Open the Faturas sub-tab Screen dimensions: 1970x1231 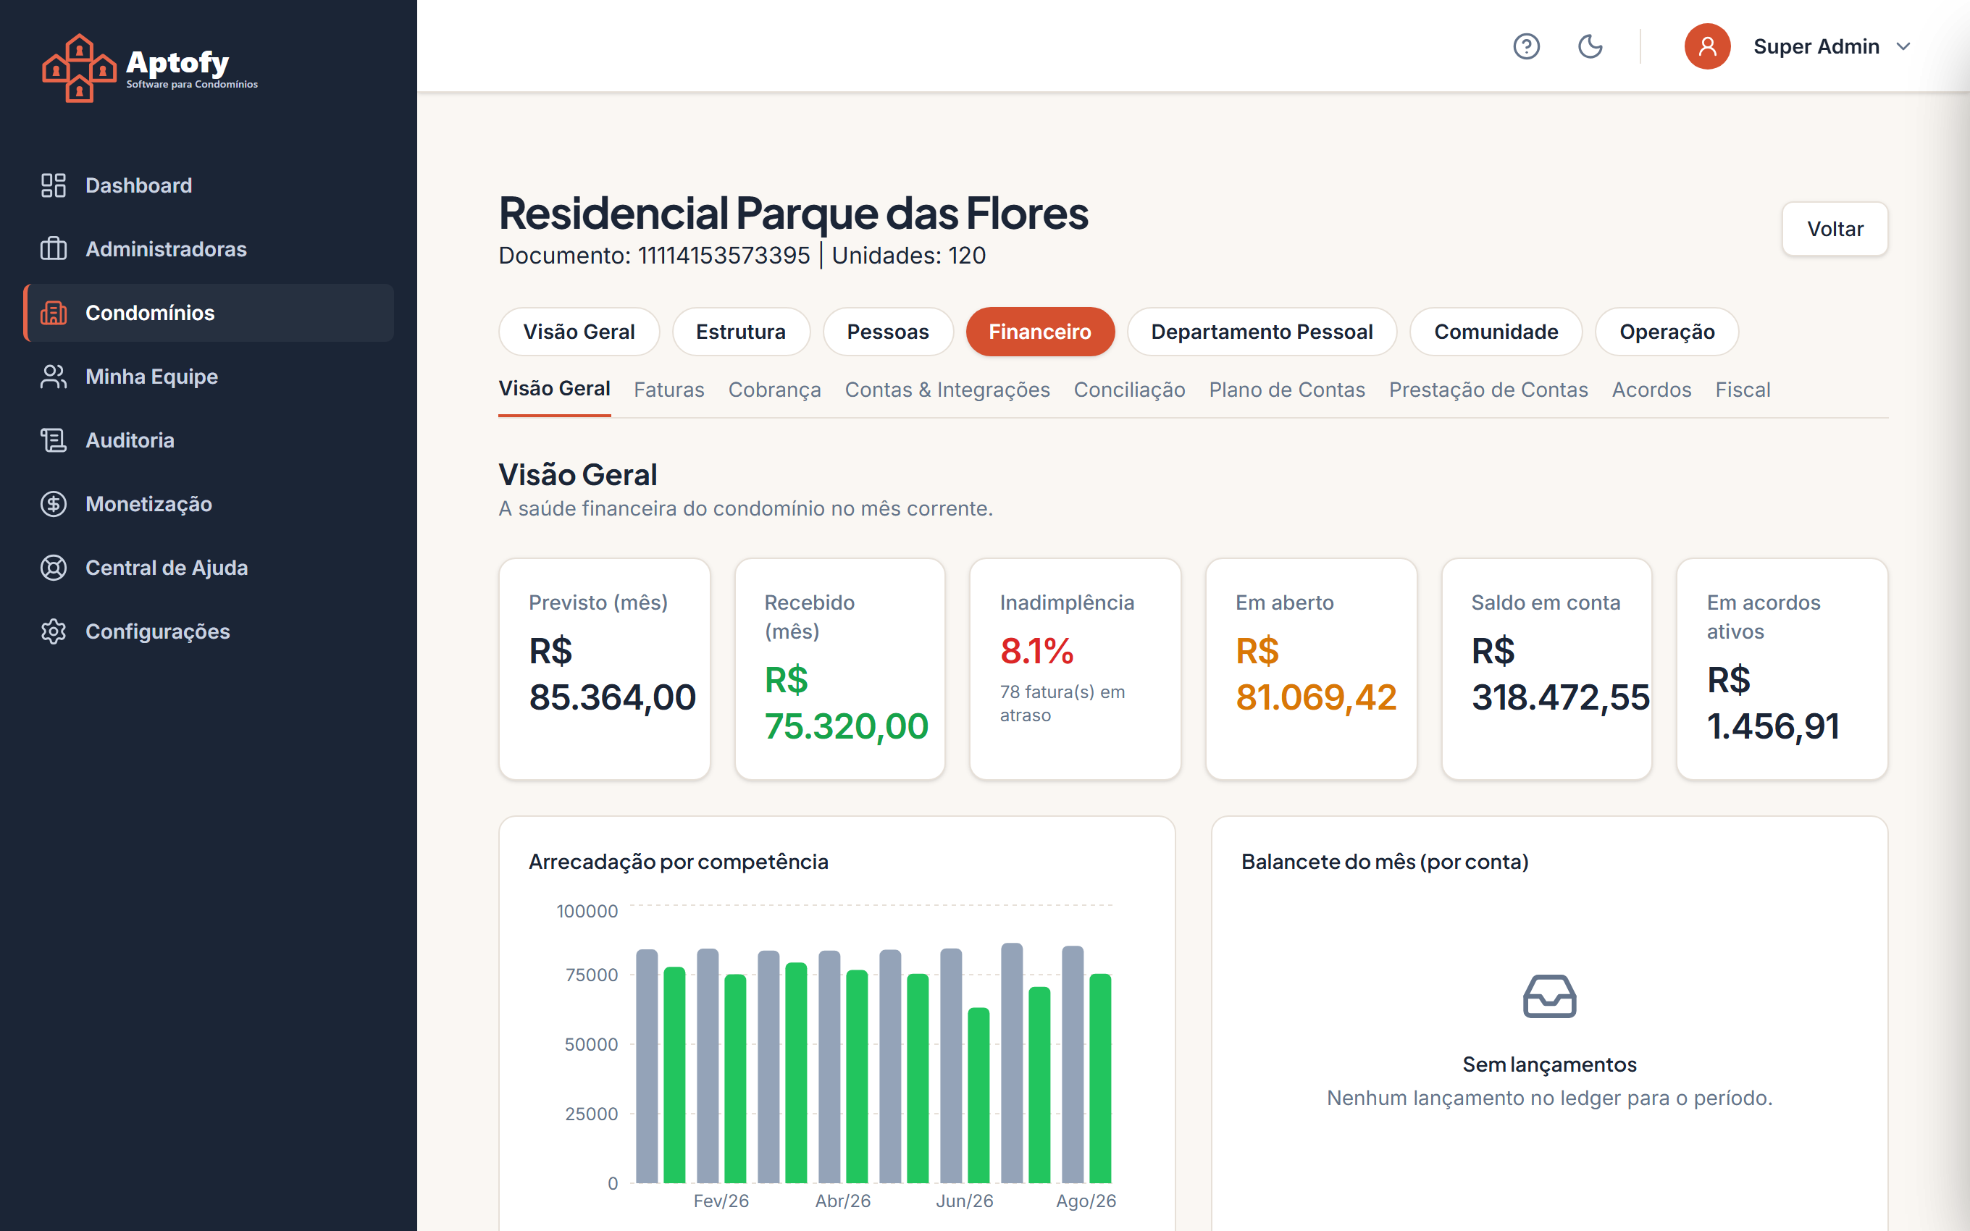tap(669, 390)
